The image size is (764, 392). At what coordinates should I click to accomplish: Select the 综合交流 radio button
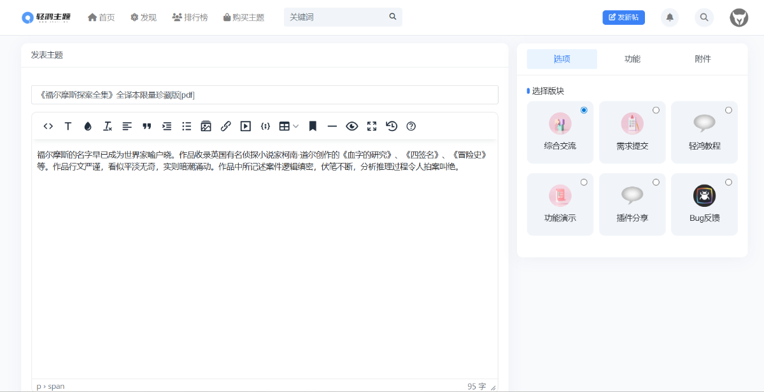584,110
